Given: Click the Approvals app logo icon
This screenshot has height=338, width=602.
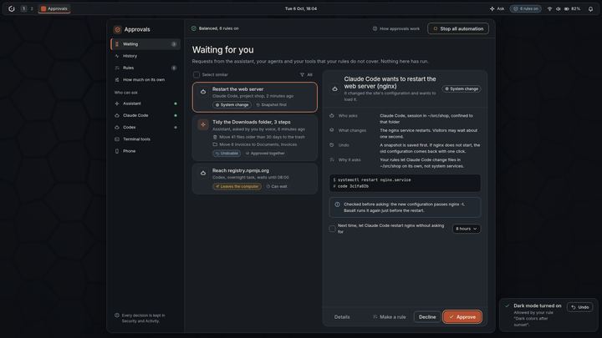Looking at the screenshot, I should 118,29.
